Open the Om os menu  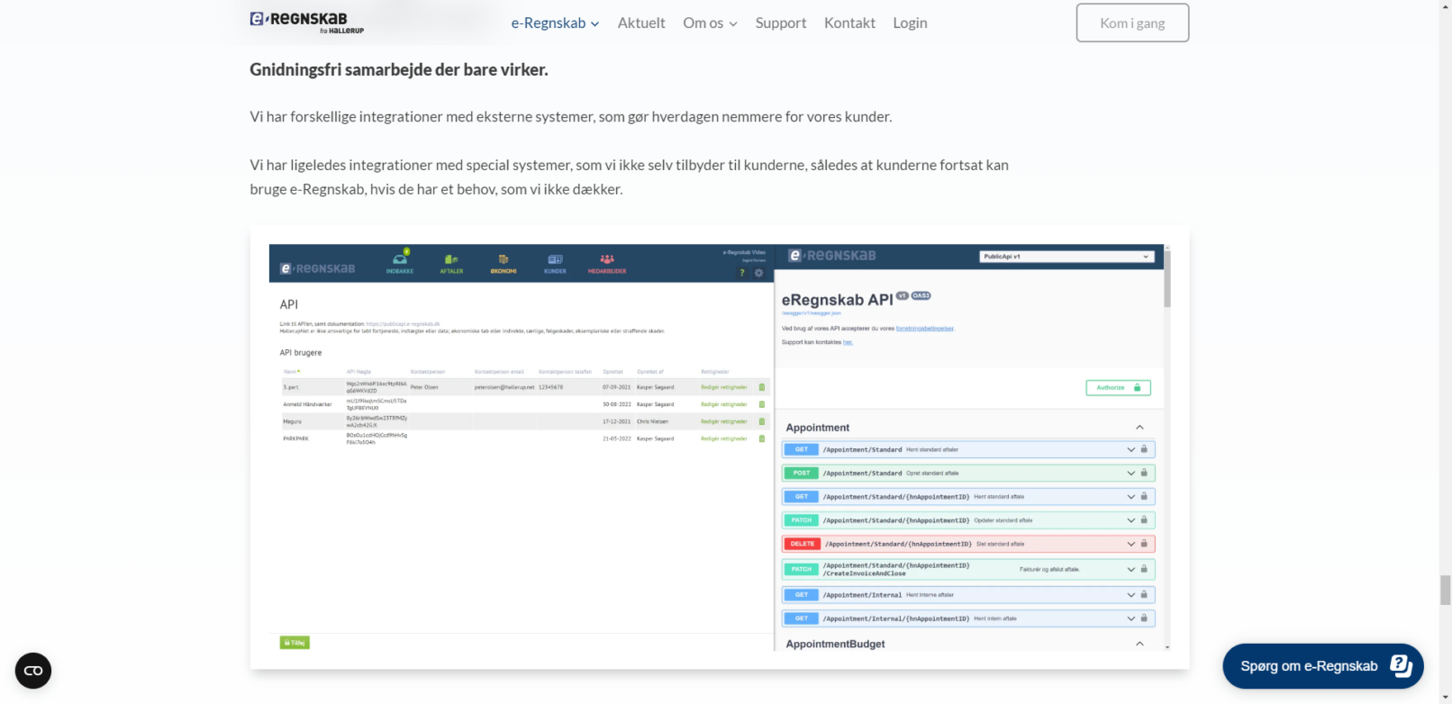coord(710,23)
